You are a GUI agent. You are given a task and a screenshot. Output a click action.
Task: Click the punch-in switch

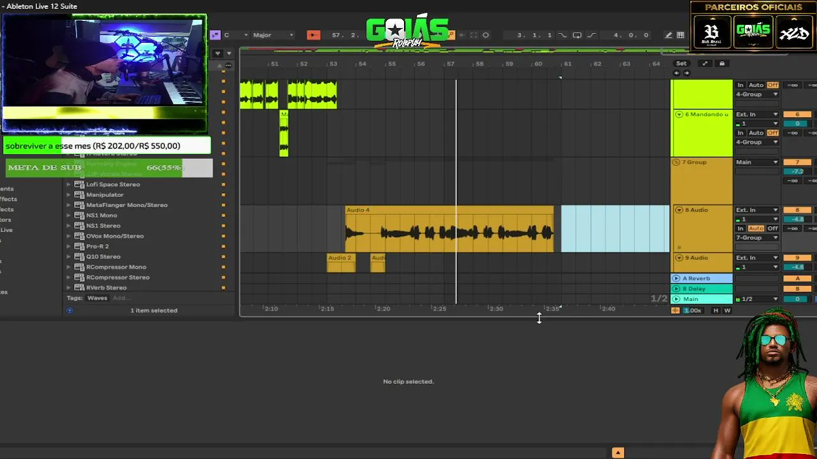(x=562, y=35)
